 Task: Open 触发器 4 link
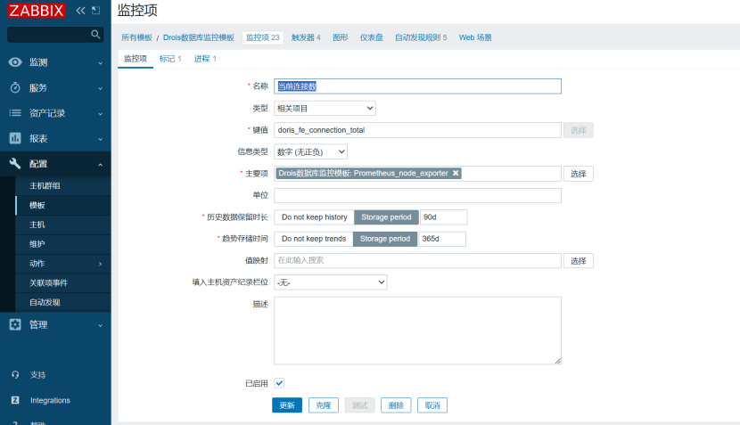pos(306,37)
